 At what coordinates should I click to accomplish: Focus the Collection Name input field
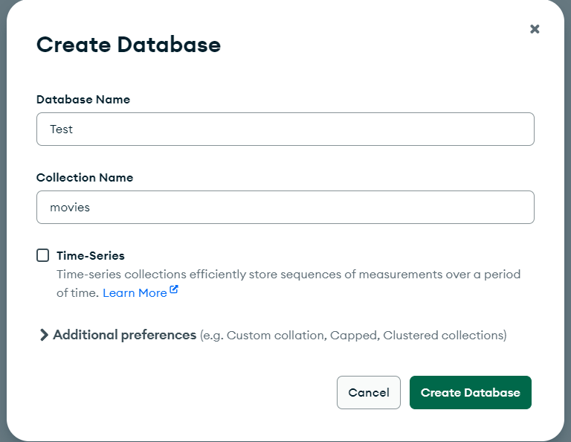285,207
